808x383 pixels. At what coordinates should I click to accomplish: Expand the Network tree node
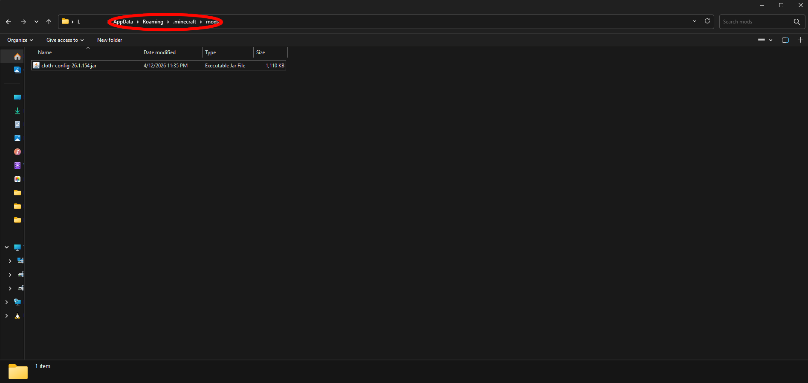click(x=6, y=302)
